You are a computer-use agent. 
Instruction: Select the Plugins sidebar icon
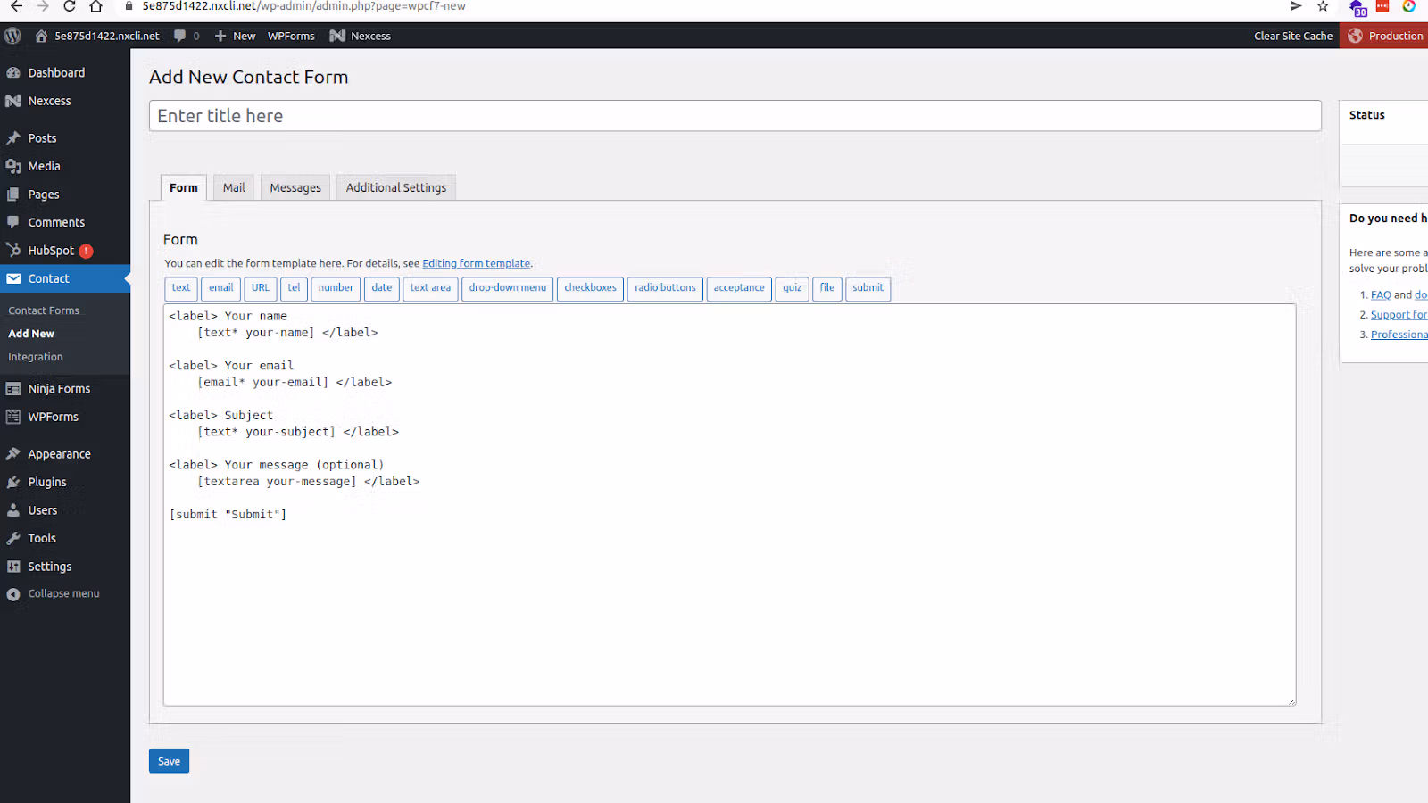pos(14,482)
